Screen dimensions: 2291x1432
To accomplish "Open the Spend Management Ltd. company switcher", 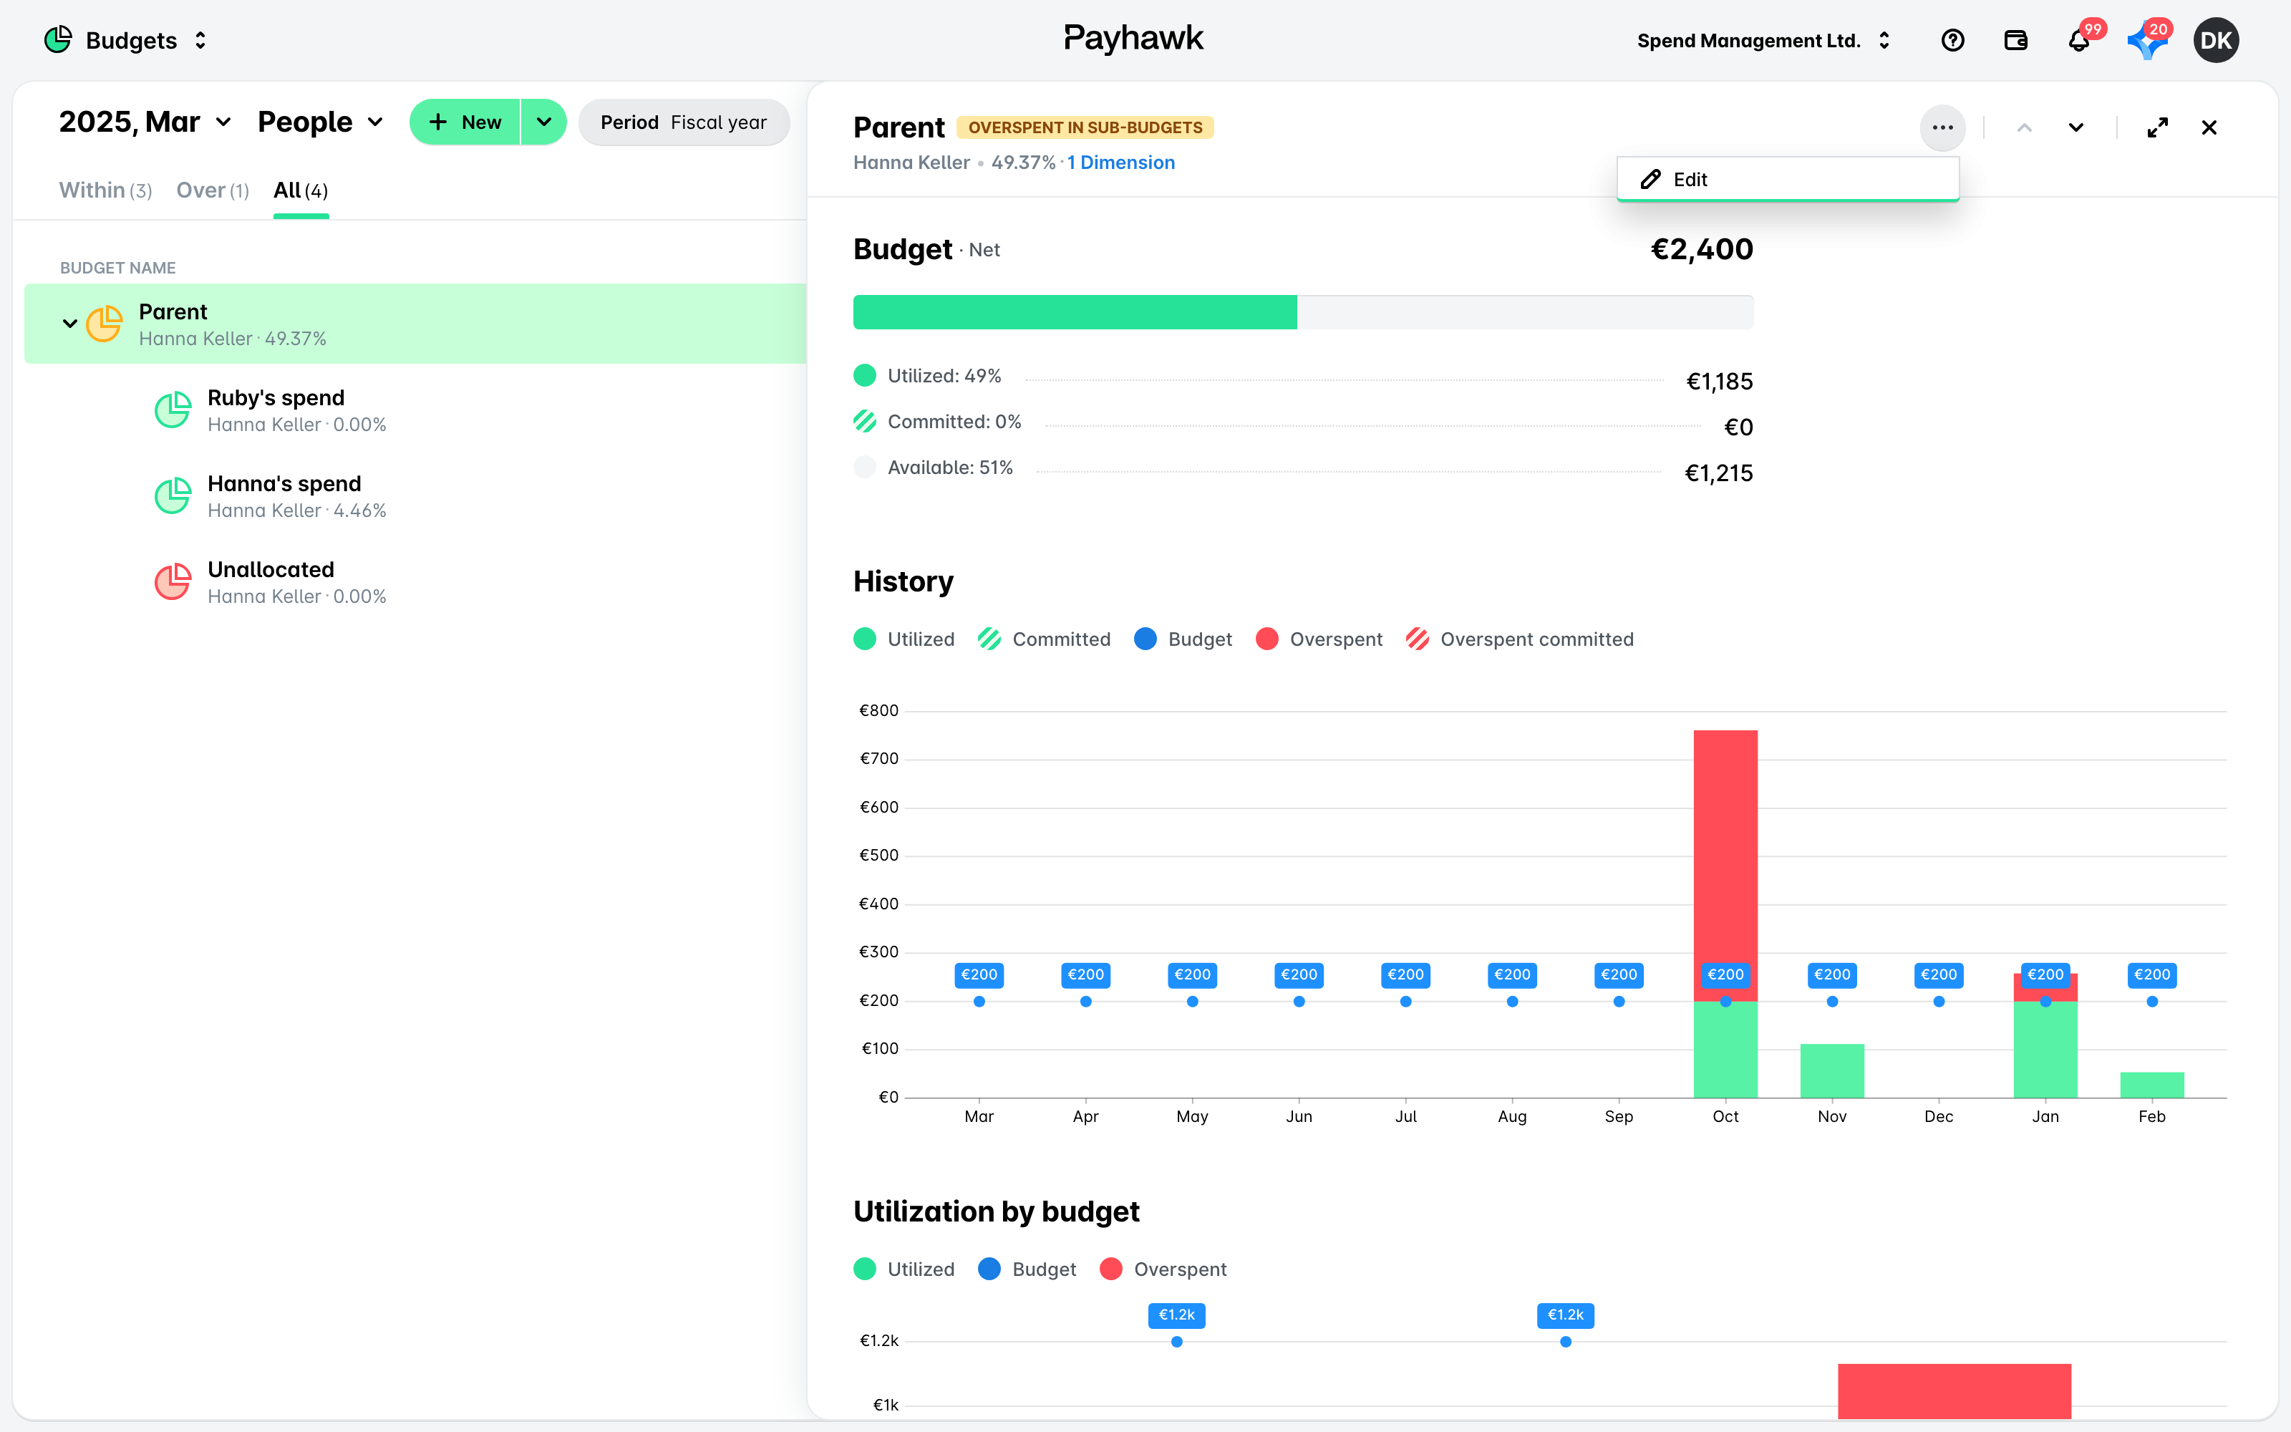I will (x=1763, y=41).
